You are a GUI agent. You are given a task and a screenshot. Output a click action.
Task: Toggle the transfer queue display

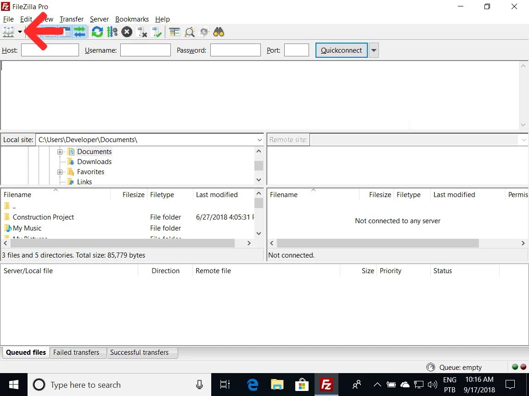(x=79, y=32)
